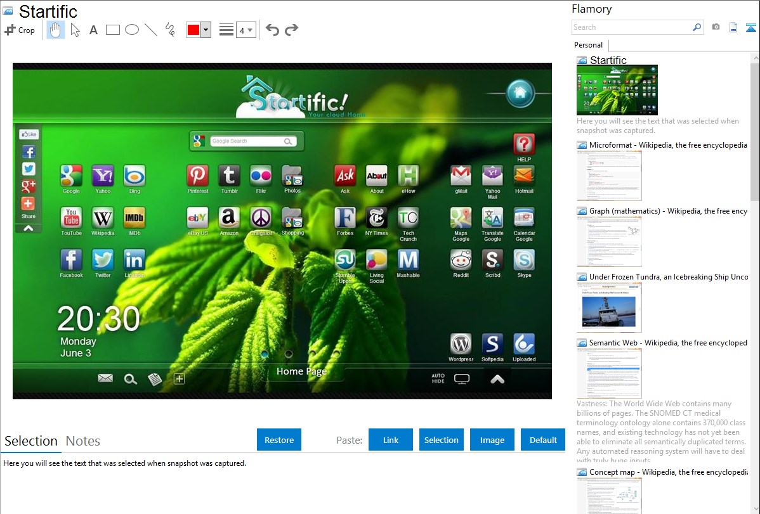Open the Graph (mathematics) Wikipedia snapshot thumbnail
Screen dimensions: 760x514
tap(609, 241)
